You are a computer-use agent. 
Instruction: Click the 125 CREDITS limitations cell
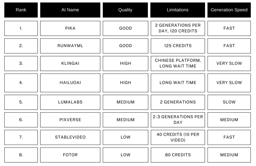tap(177, 46)
